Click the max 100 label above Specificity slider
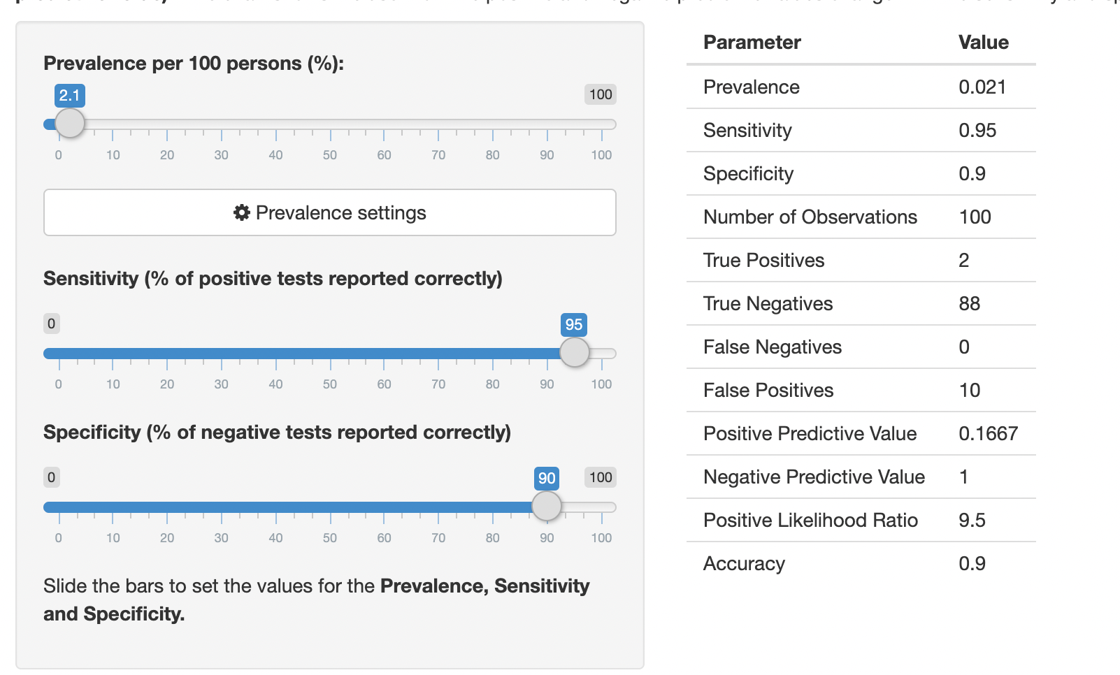The height and width of the screenshot is (675, 1120). [601, 477]
